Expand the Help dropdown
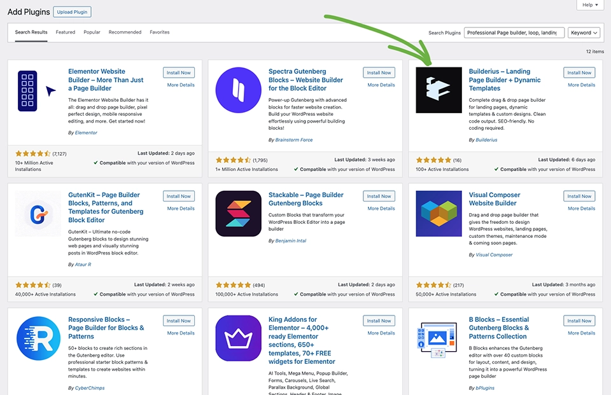 coord(589,4)
